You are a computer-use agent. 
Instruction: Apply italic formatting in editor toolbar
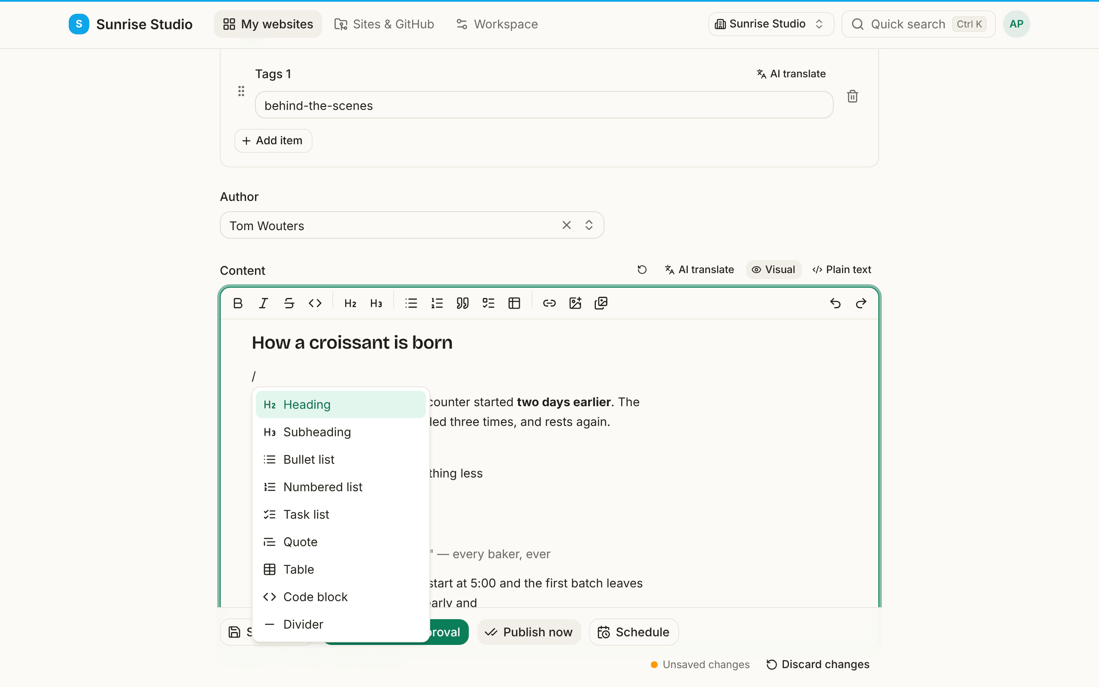[264, 303]
